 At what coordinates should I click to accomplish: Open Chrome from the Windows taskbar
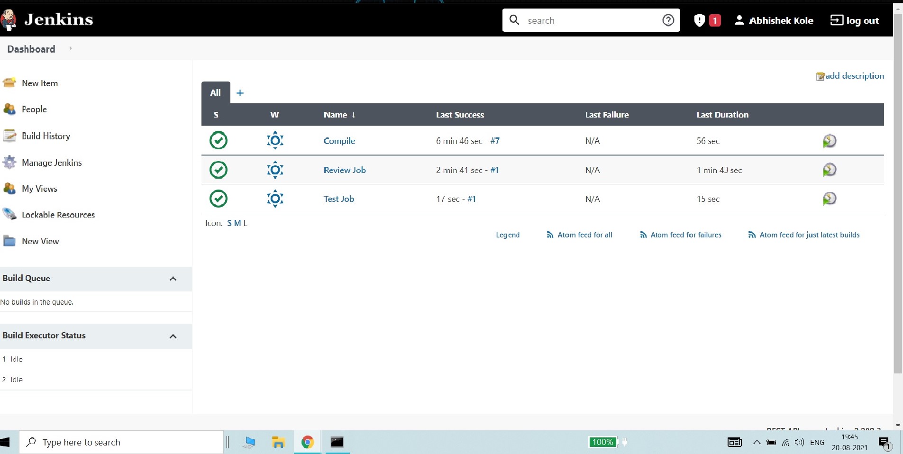(308, 442)
